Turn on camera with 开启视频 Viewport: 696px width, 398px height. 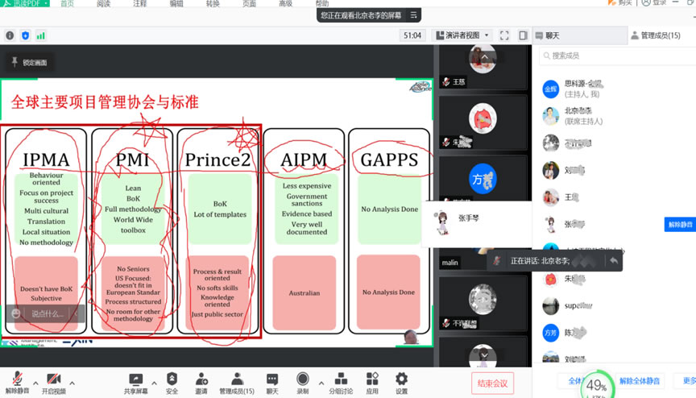[54, 383]
